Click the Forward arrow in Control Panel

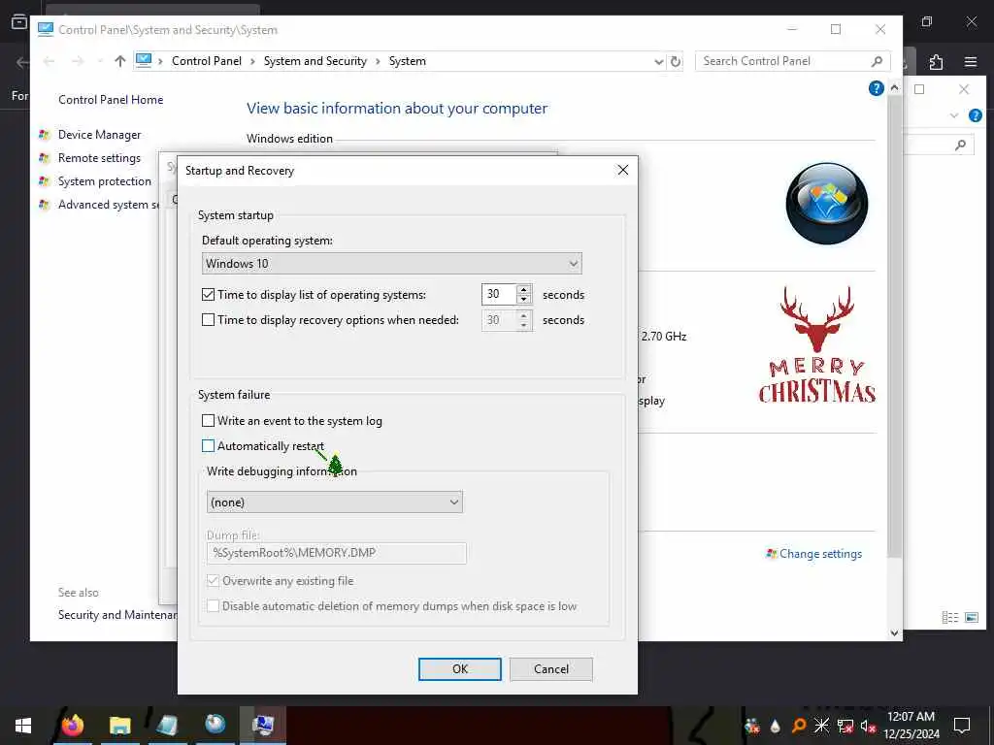pyautogui.click(x=78, y=61)
